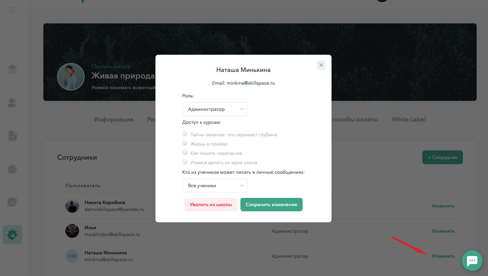Click the Сохранить изменения button
488x276 pixels.
271,204
